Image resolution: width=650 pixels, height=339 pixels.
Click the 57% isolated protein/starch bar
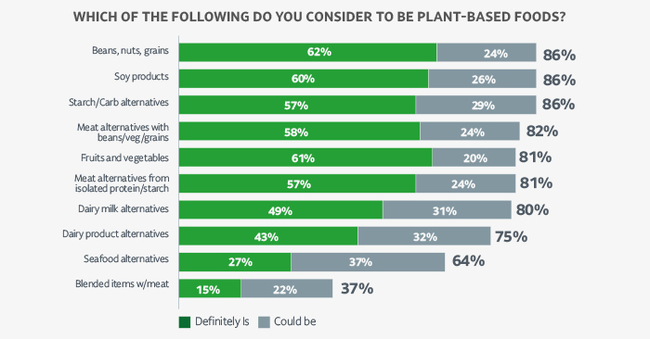(297, 183)
